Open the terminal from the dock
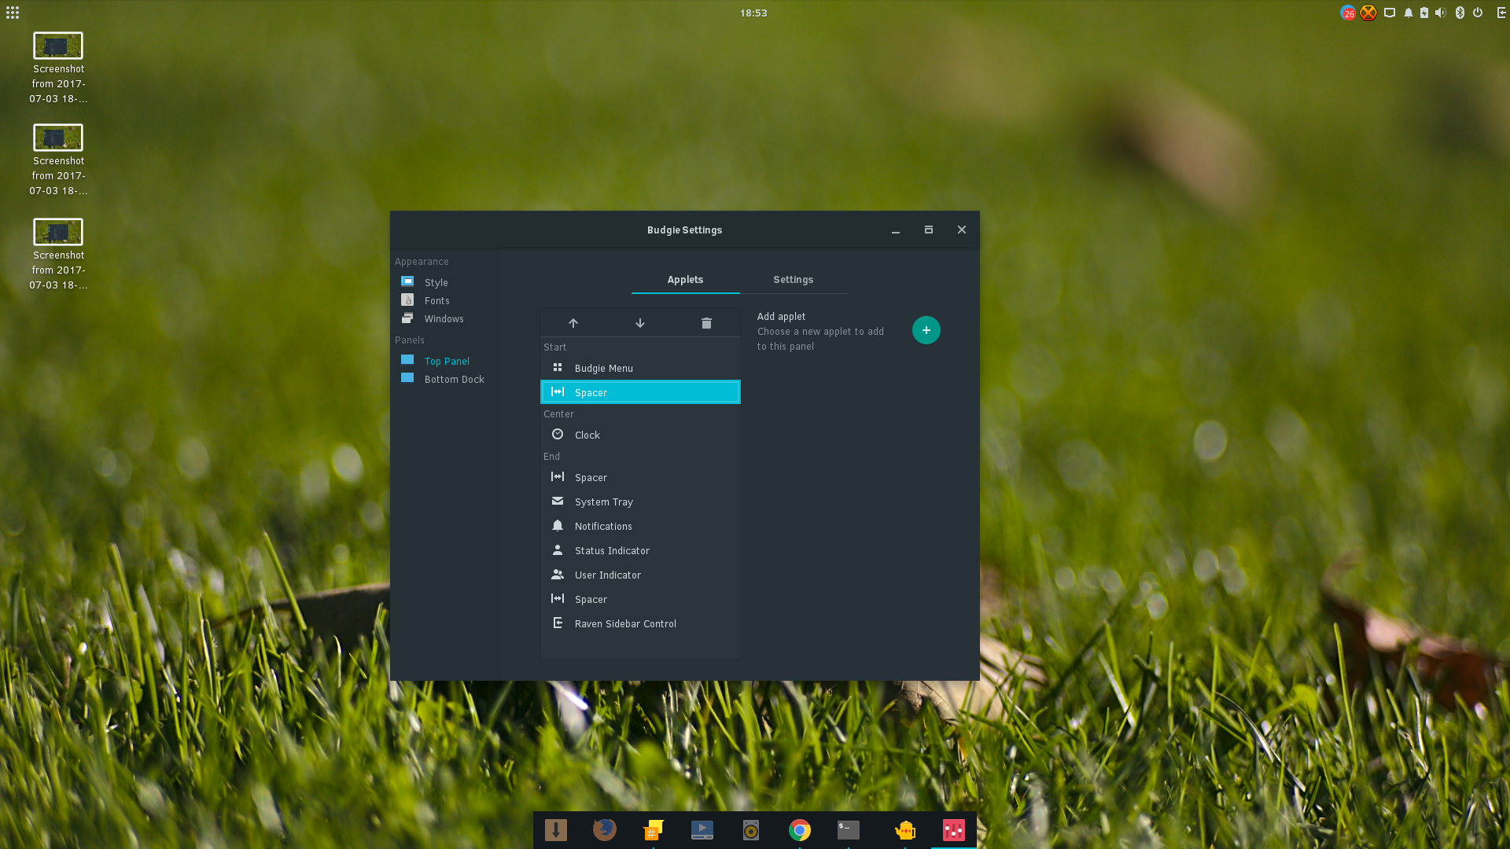This screenshot has height=849, width=1510. coord(849,829)
